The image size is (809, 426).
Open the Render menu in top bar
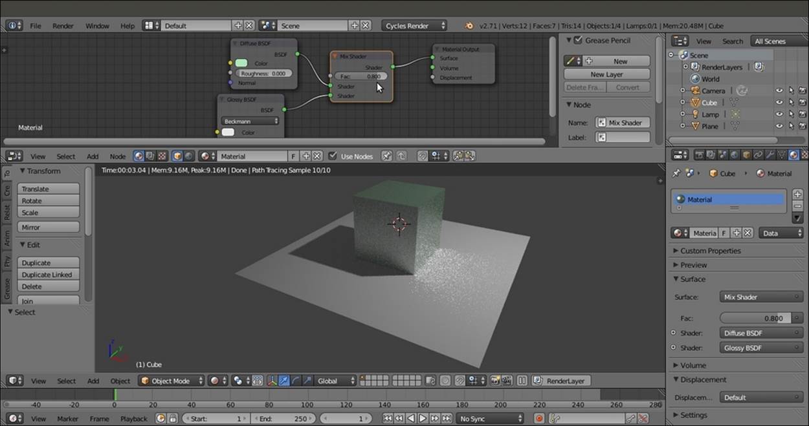pos(63,26)
